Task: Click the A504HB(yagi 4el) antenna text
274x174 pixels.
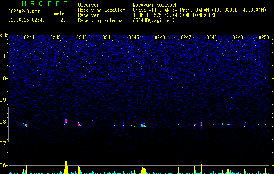Action: 154,20
